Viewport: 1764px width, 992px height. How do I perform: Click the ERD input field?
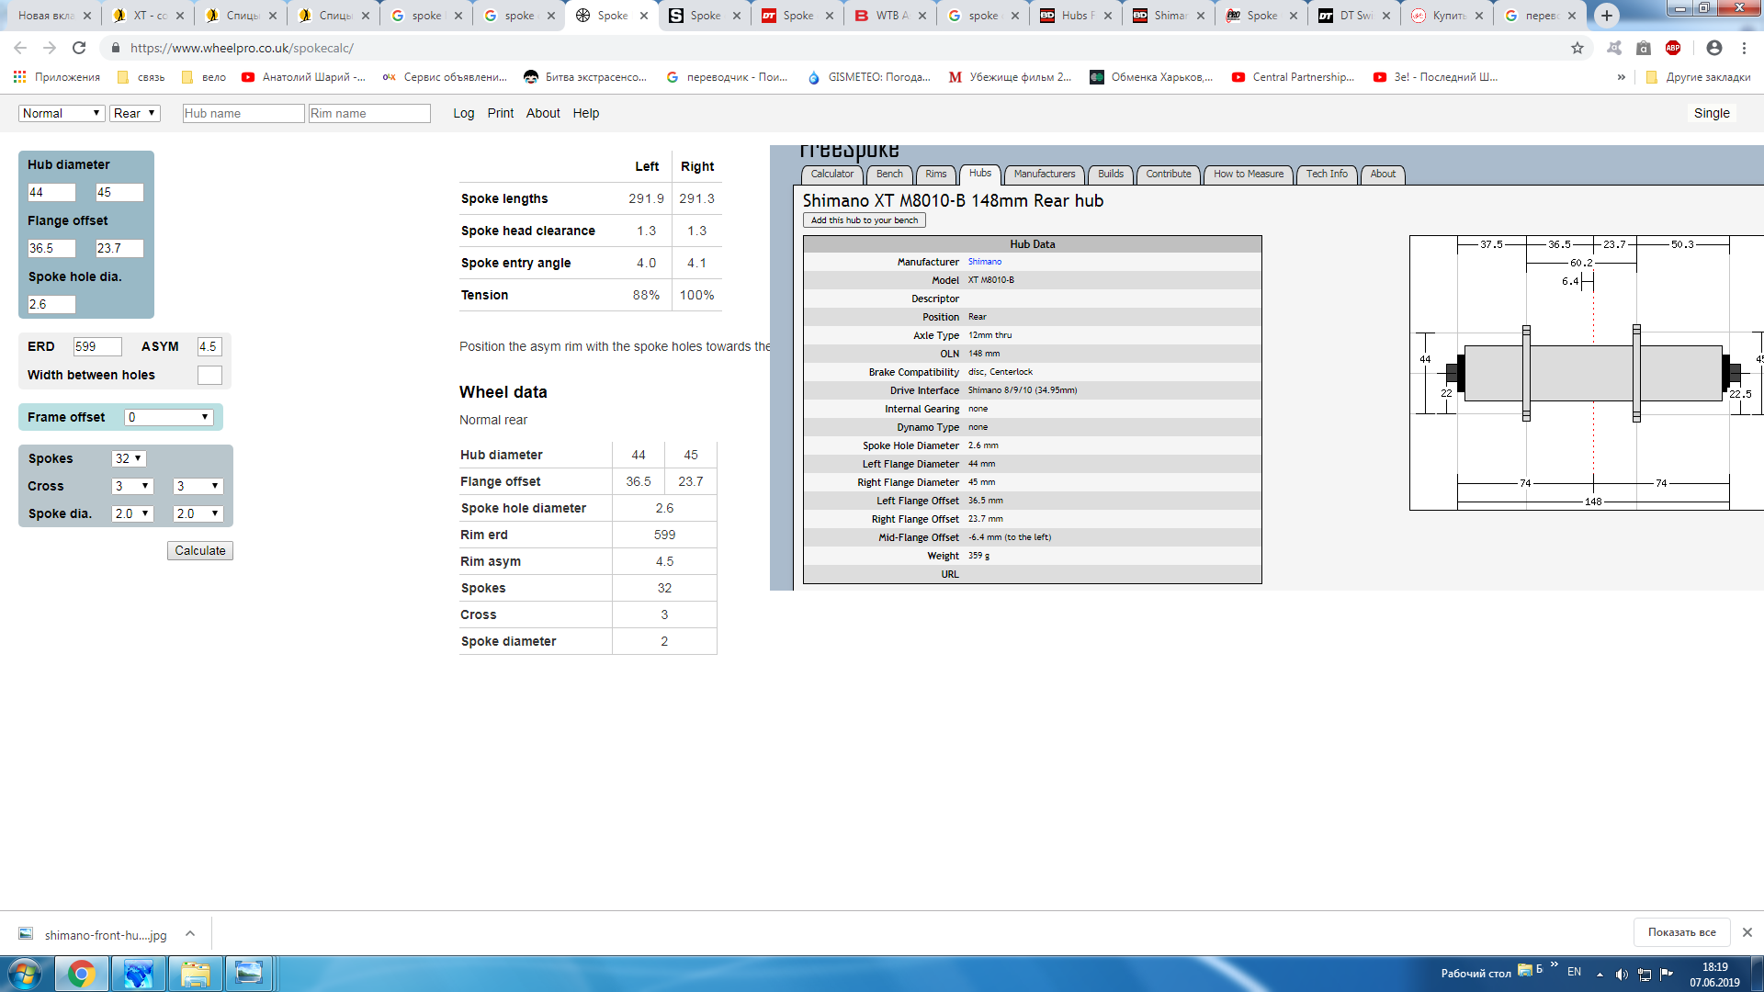click(x=97, y=346)
